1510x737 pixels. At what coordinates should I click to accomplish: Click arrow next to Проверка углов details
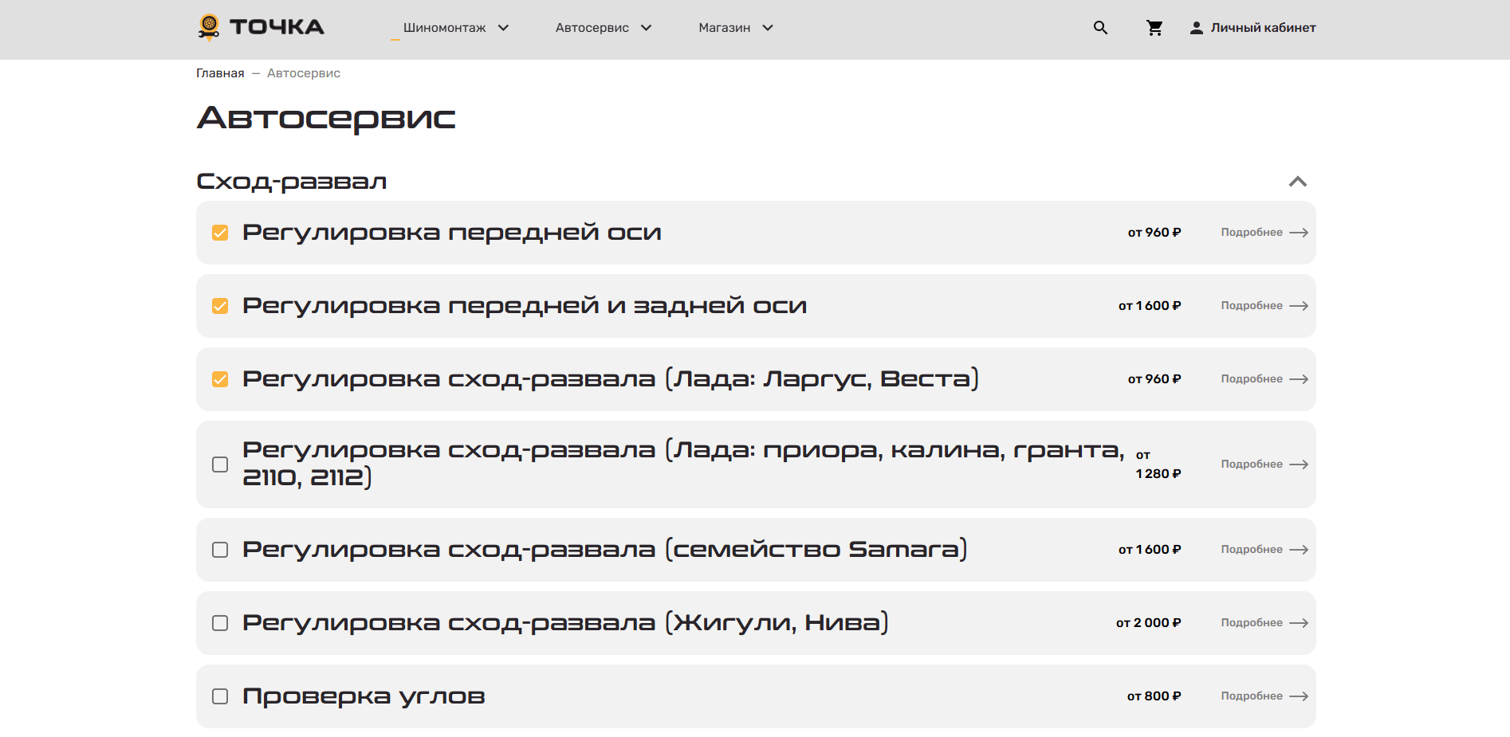click(x=1299, y=696)
